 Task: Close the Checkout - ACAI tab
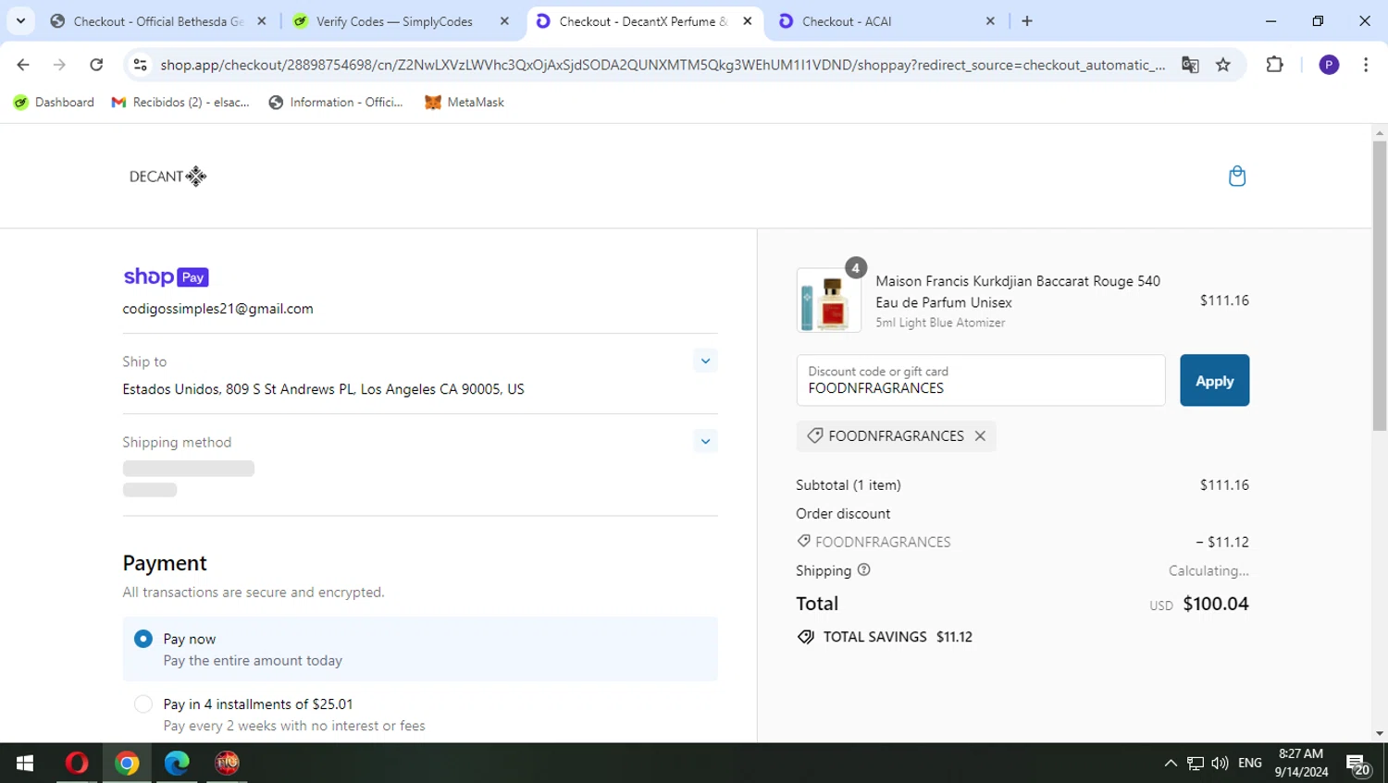pos(990,21)
